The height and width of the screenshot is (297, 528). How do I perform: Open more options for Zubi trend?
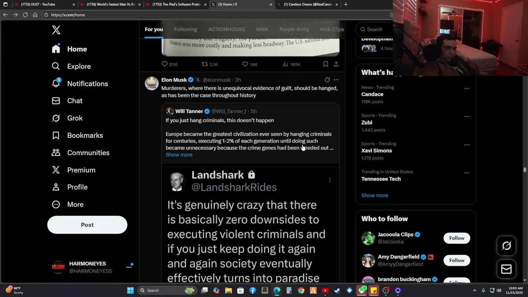click(467, 116)
